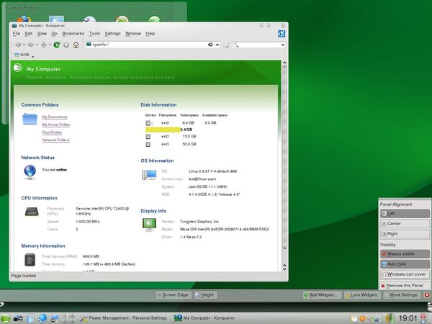The width and height of the screenshot is (432, 324).
Task: Set panel alignment to Left
Action: (405, 214)
